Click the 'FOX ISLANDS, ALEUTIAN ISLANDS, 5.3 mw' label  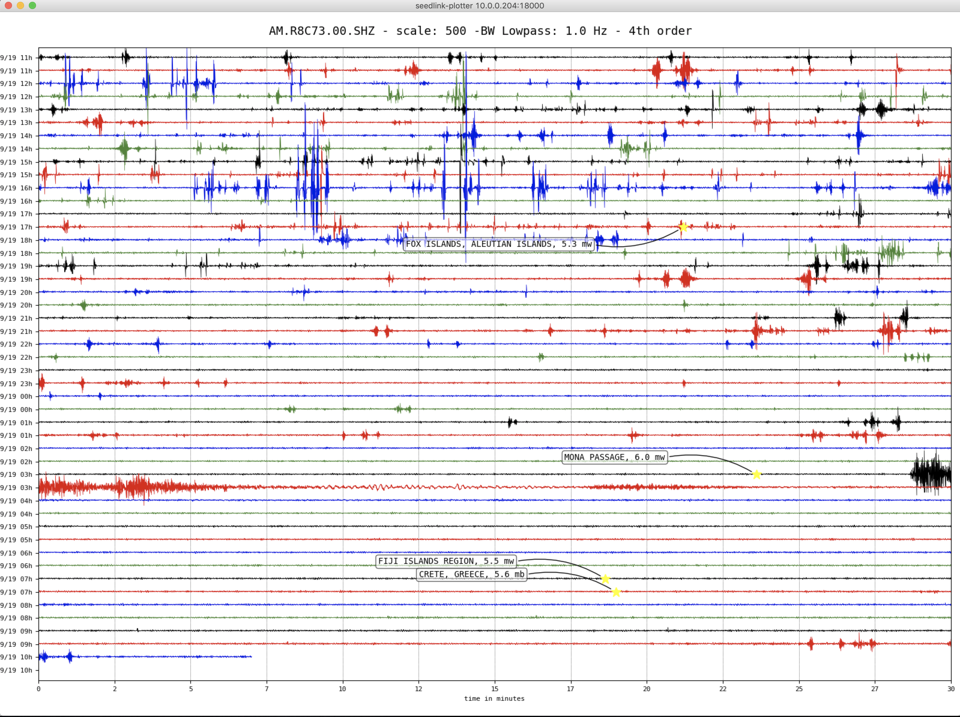[x=499, y=244]
